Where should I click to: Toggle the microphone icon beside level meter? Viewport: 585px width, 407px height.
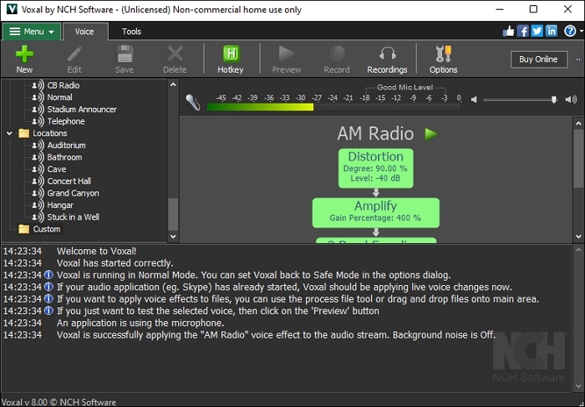(x=193, y=102)
